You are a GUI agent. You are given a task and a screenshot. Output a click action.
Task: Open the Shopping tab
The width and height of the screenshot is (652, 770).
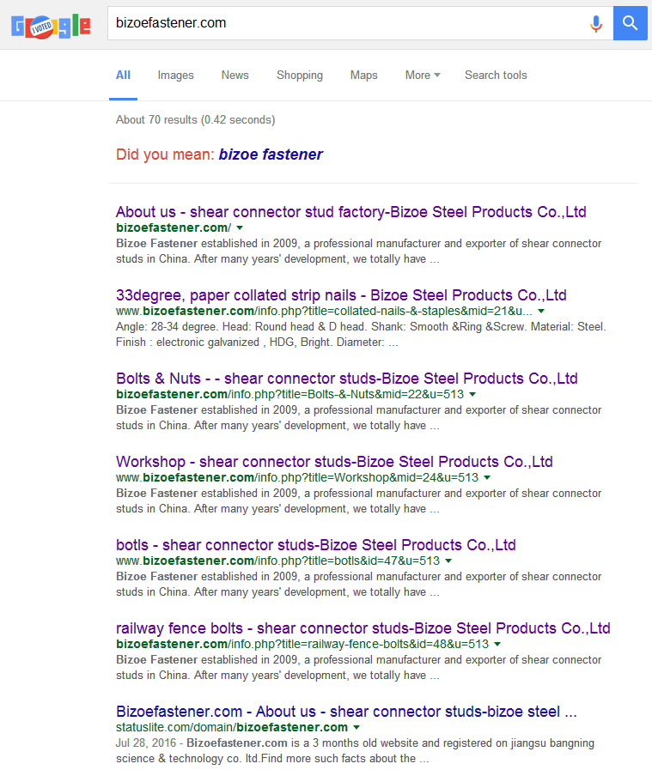(300, 76)
